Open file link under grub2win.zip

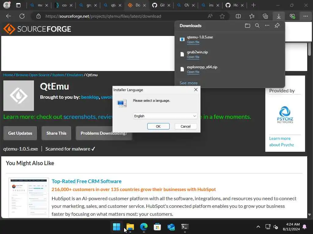point(193,57)
